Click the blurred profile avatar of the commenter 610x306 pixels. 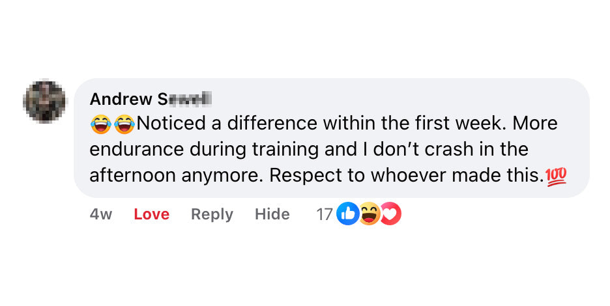point(45,101)
